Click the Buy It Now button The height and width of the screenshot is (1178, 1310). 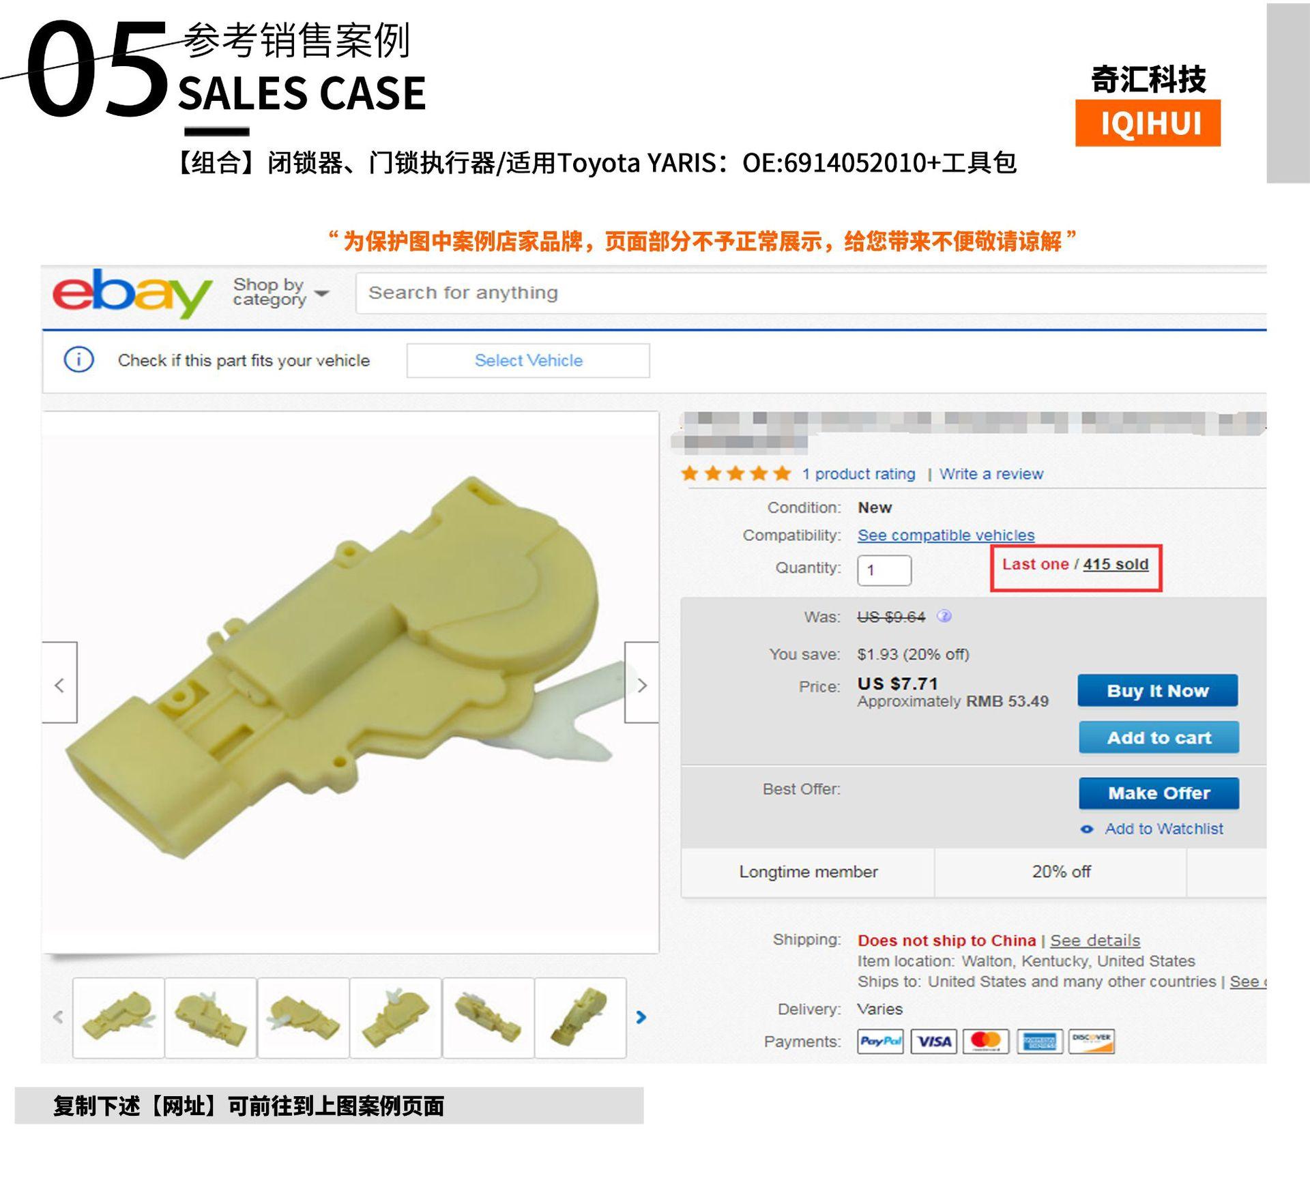[x=1158, y=690]
